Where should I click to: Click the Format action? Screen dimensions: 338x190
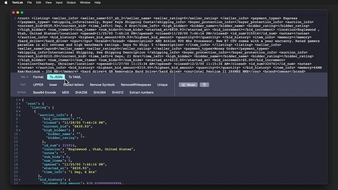[38, 77]
